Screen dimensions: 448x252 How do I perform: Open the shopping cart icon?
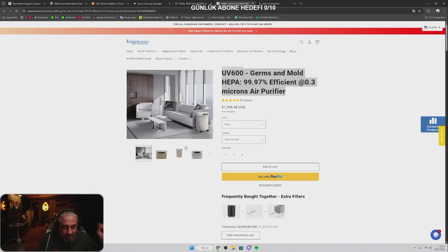[317, 42]
